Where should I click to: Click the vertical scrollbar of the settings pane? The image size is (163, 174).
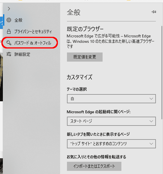[x=162, y=72]
